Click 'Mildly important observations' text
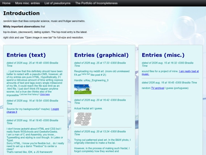The image size is (206, 155). (x=21, y=26)
